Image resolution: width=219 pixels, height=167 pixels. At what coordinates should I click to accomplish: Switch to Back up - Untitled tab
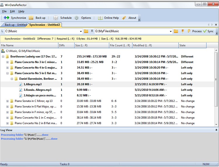(15, 25)
